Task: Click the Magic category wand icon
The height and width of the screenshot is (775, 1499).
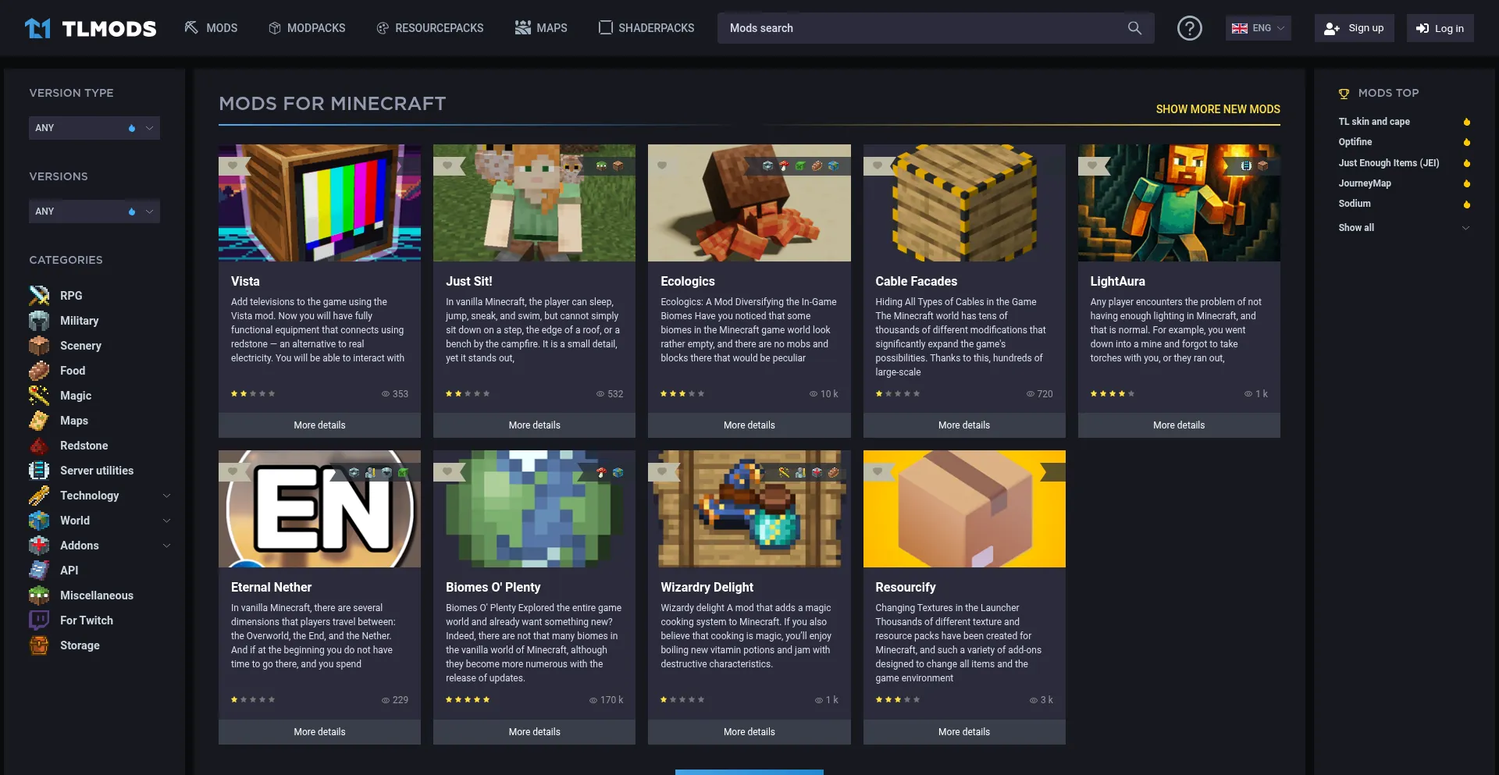Action: coord(39,396)
